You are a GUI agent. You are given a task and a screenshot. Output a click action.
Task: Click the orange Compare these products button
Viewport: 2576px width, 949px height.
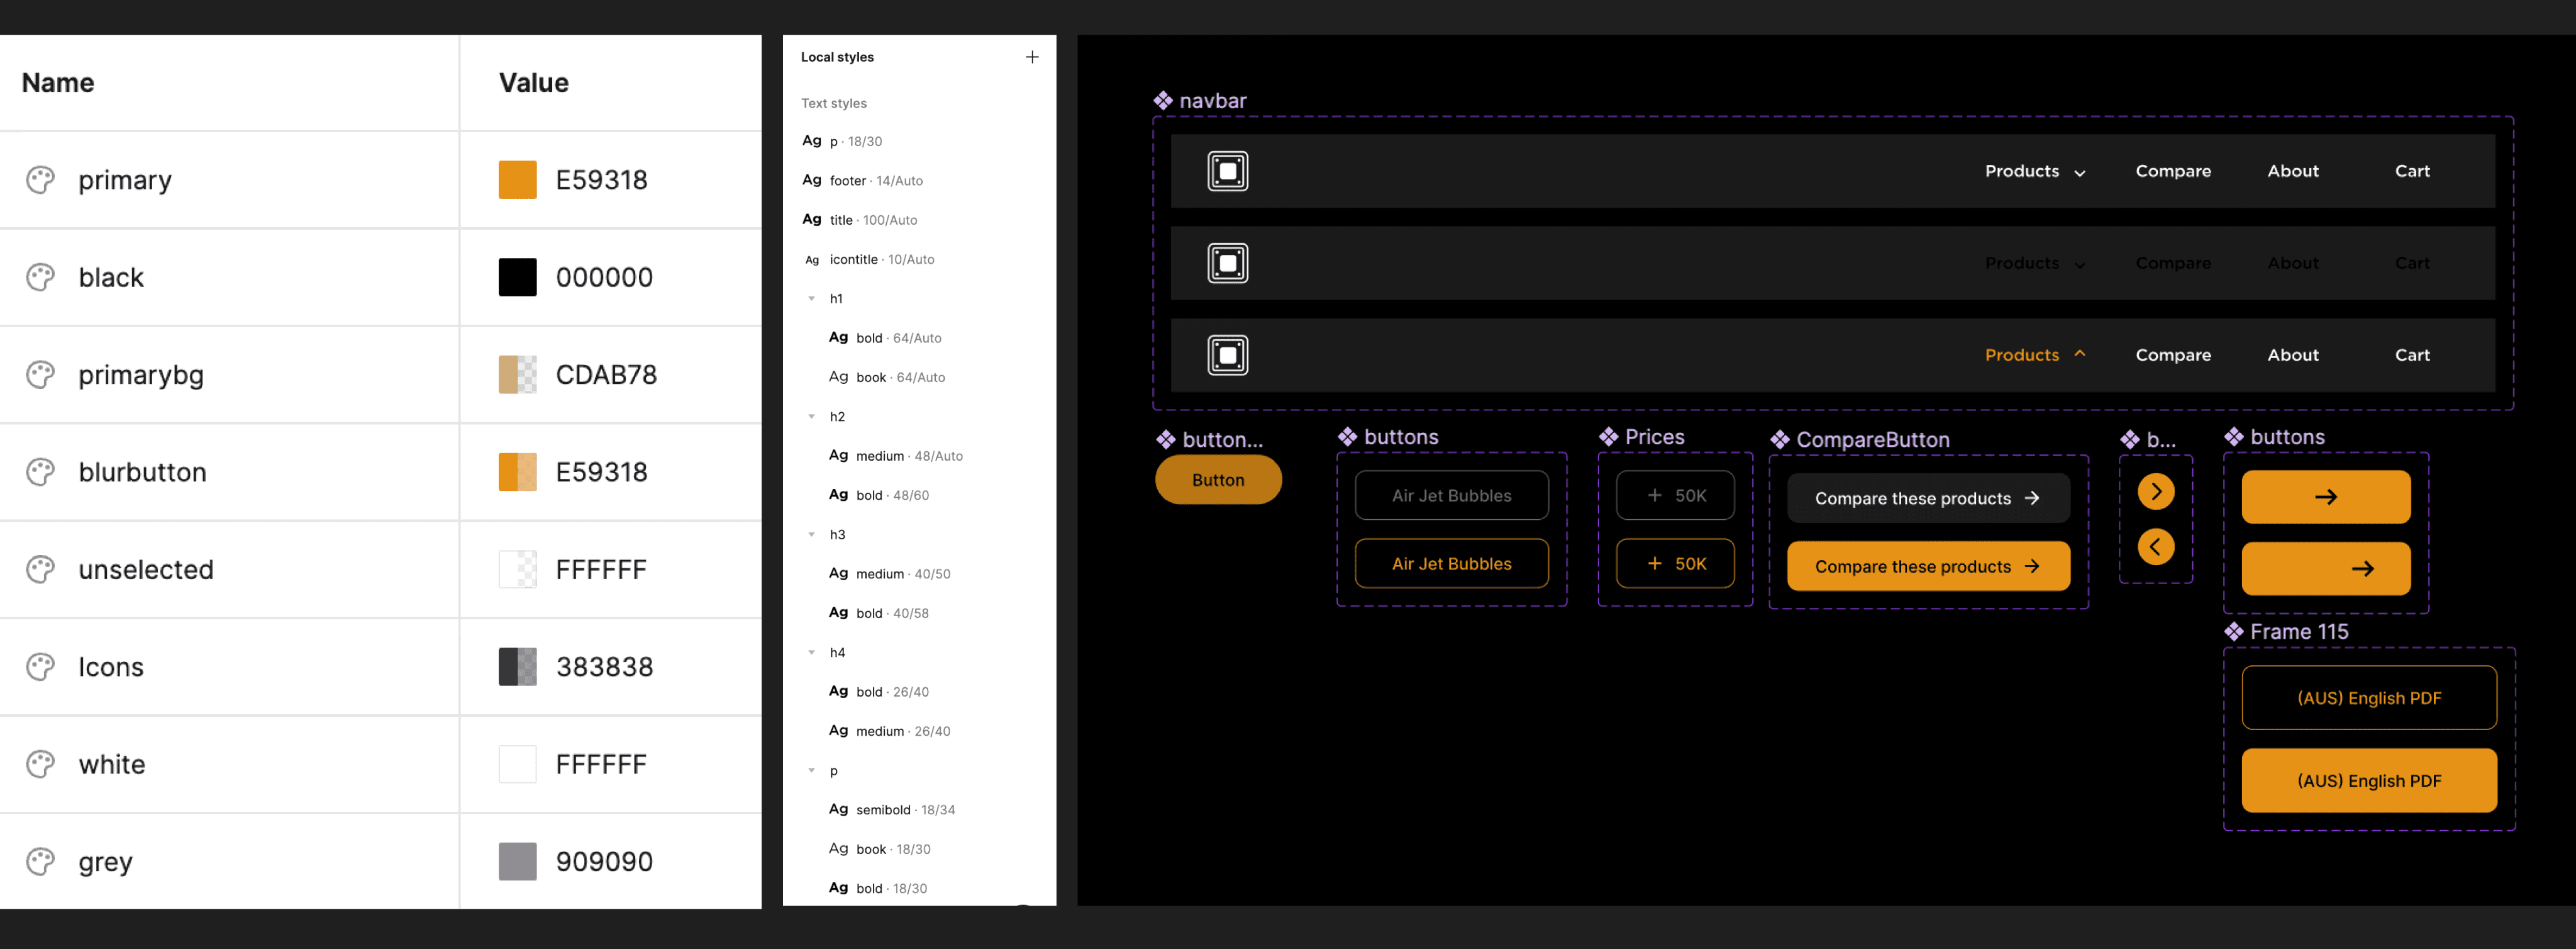coord(1927,566)
